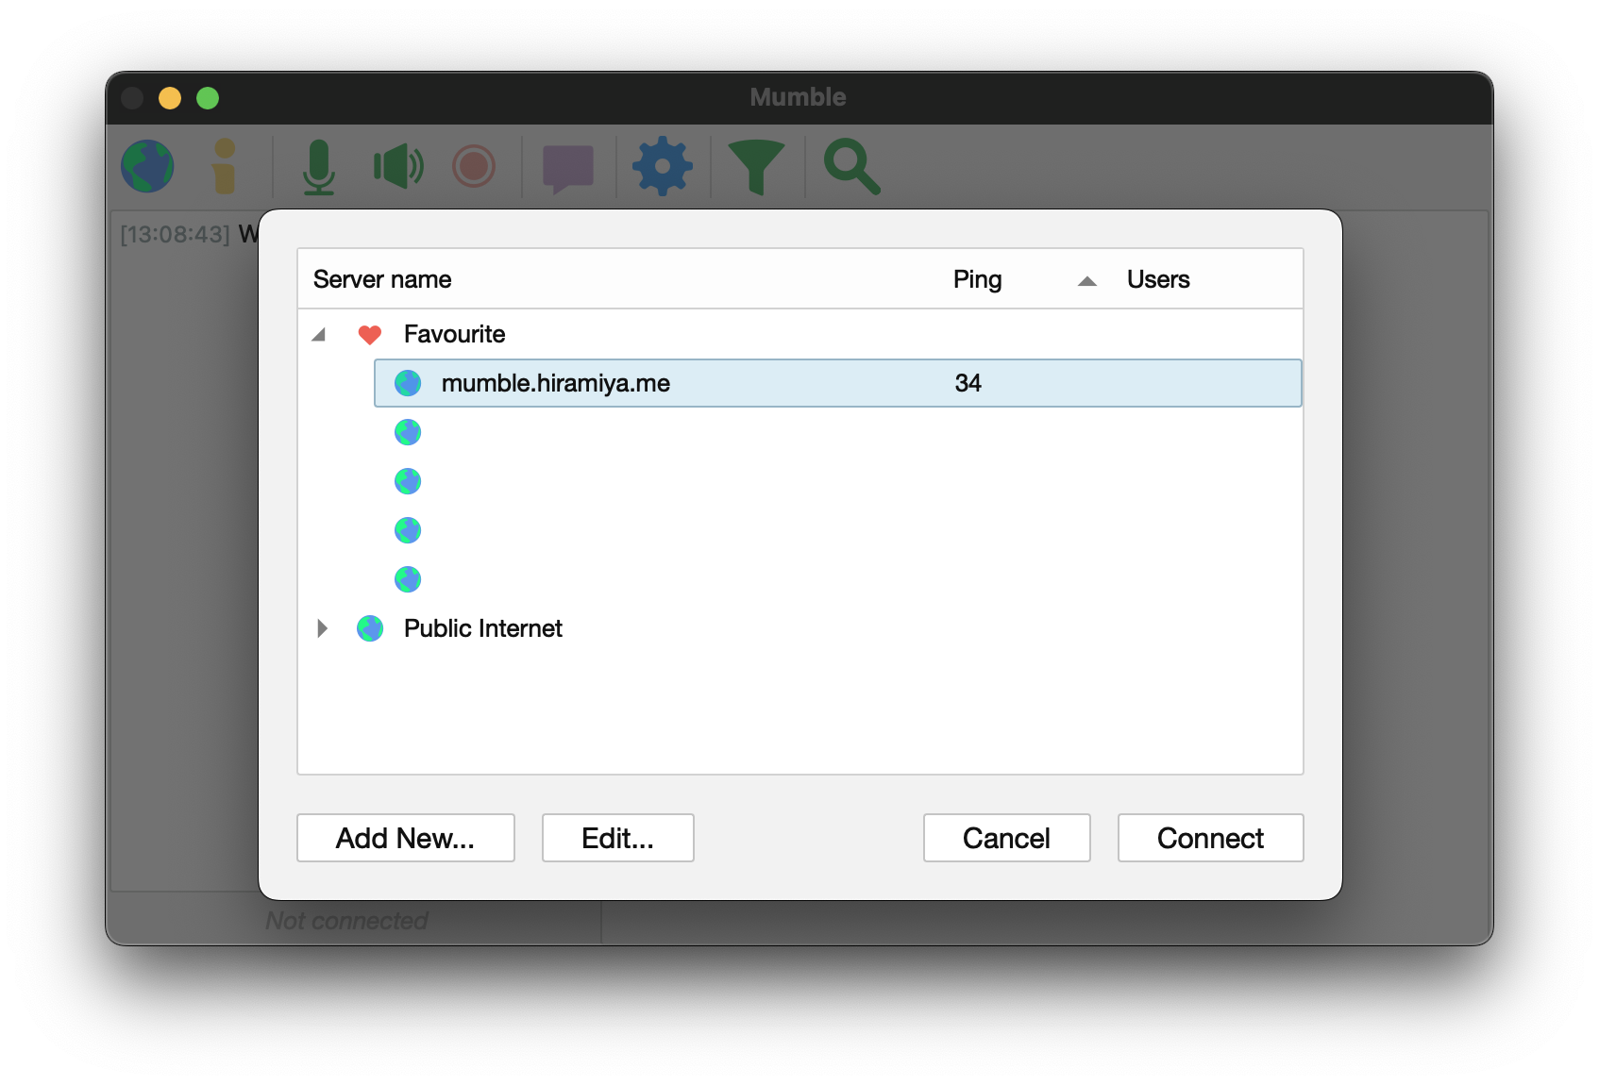Image resolution: width=1599 pixels, height=1085 pixels.
Task: Click the globe Connect icon in toolbar
Action: (147, 167)
